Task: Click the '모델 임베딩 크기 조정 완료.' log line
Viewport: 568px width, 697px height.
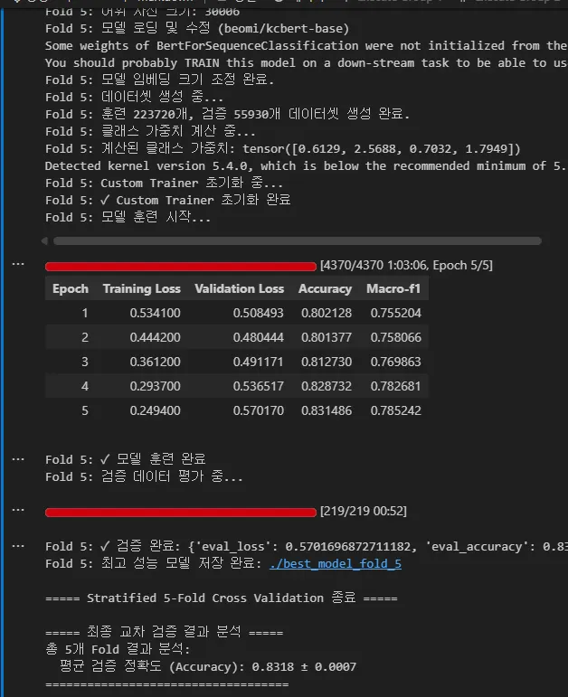Action: point(160,80)
